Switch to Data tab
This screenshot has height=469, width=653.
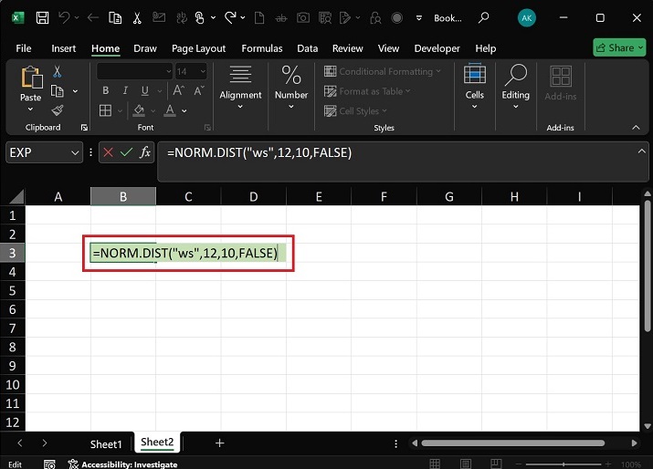(x=308, y=48)
